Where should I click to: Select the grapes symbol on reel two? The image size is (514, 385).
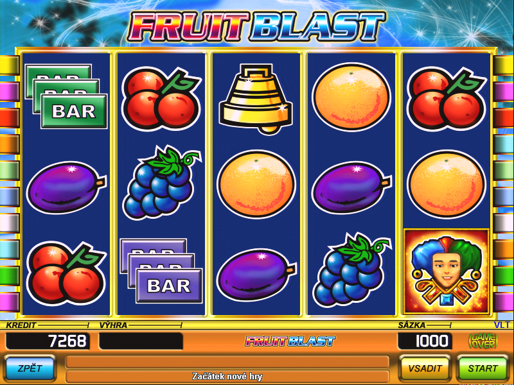pos(161,182)
